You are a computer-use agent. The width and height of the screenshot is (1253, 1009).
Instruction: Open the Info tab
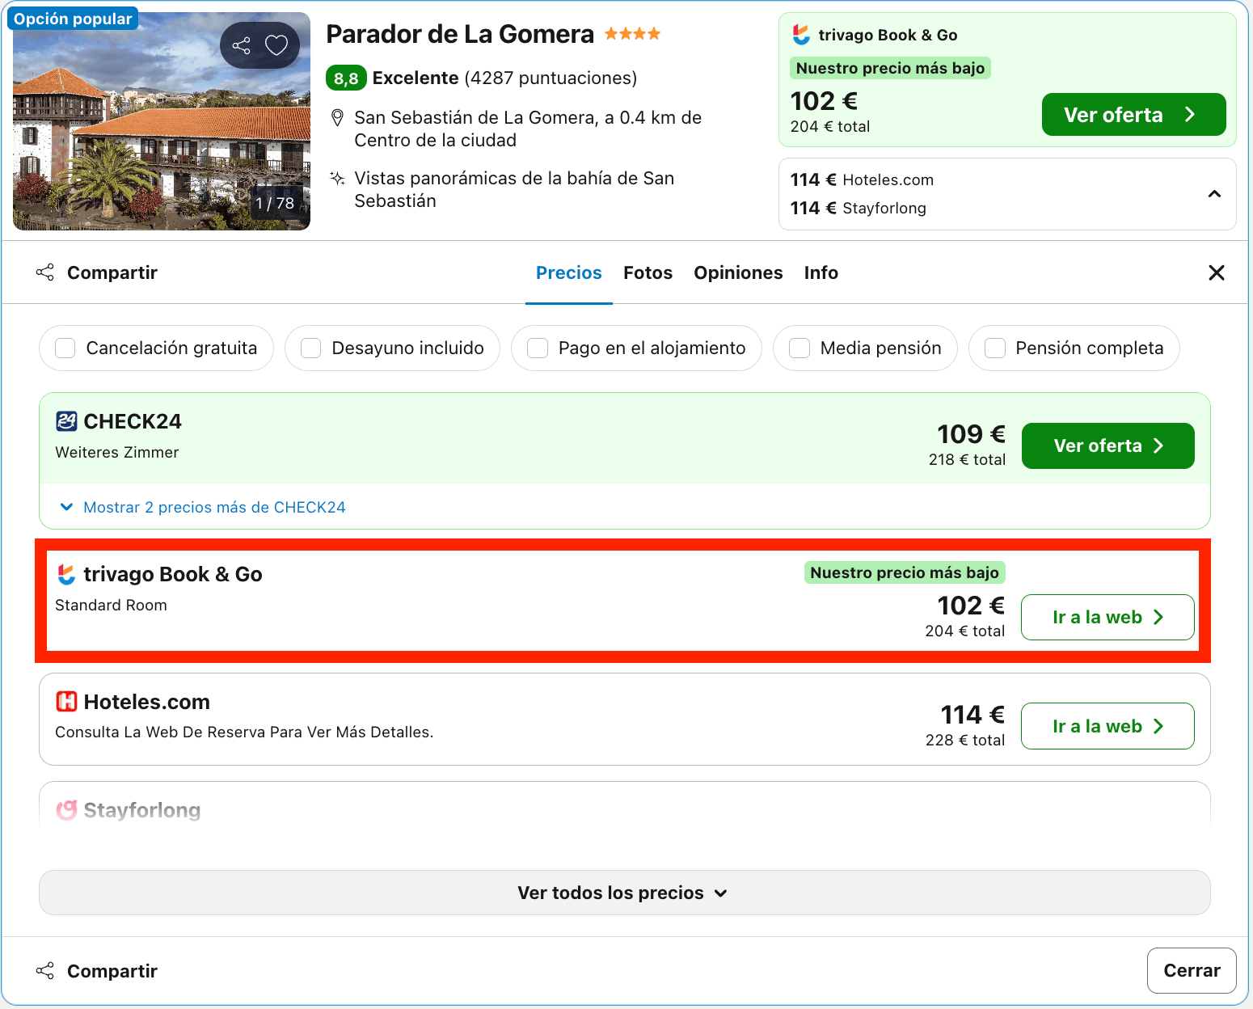(821, 272)
